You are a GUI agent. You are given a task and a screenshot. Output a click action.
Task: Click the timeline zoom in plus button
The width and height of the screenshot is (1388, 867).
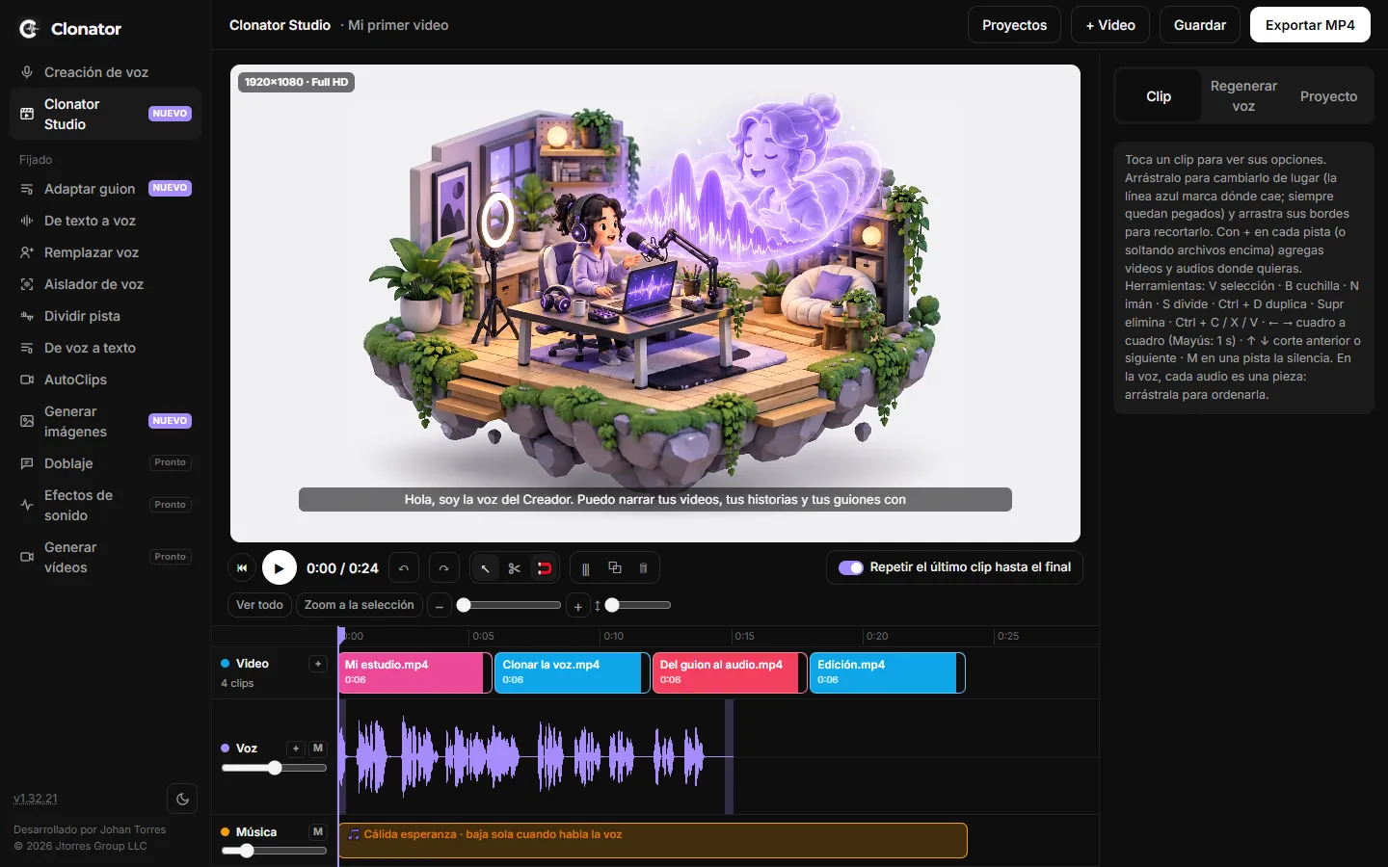coord(577,606)
